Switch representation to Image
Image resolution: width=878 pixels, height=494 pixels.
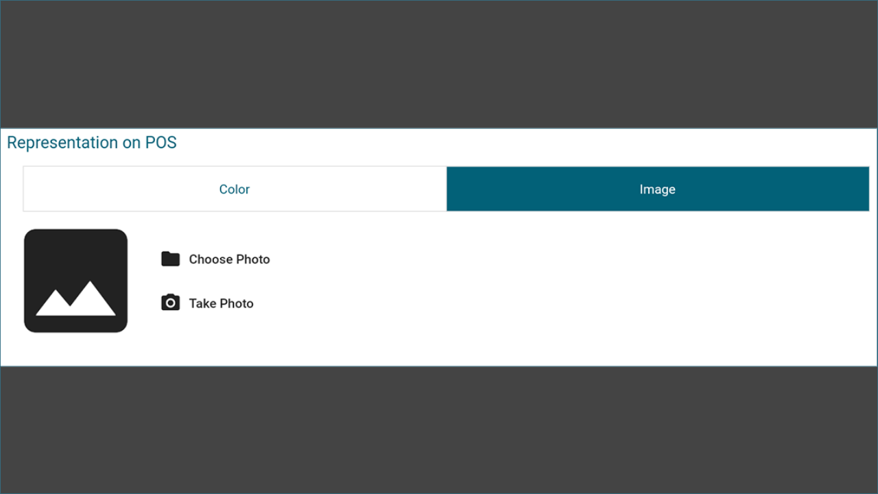(x=658, y=189)
